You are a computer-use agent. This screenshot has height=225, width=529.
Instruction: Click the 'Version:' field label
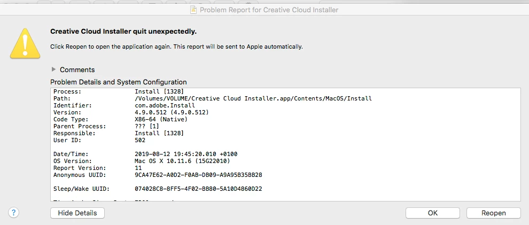pos(67,112)
